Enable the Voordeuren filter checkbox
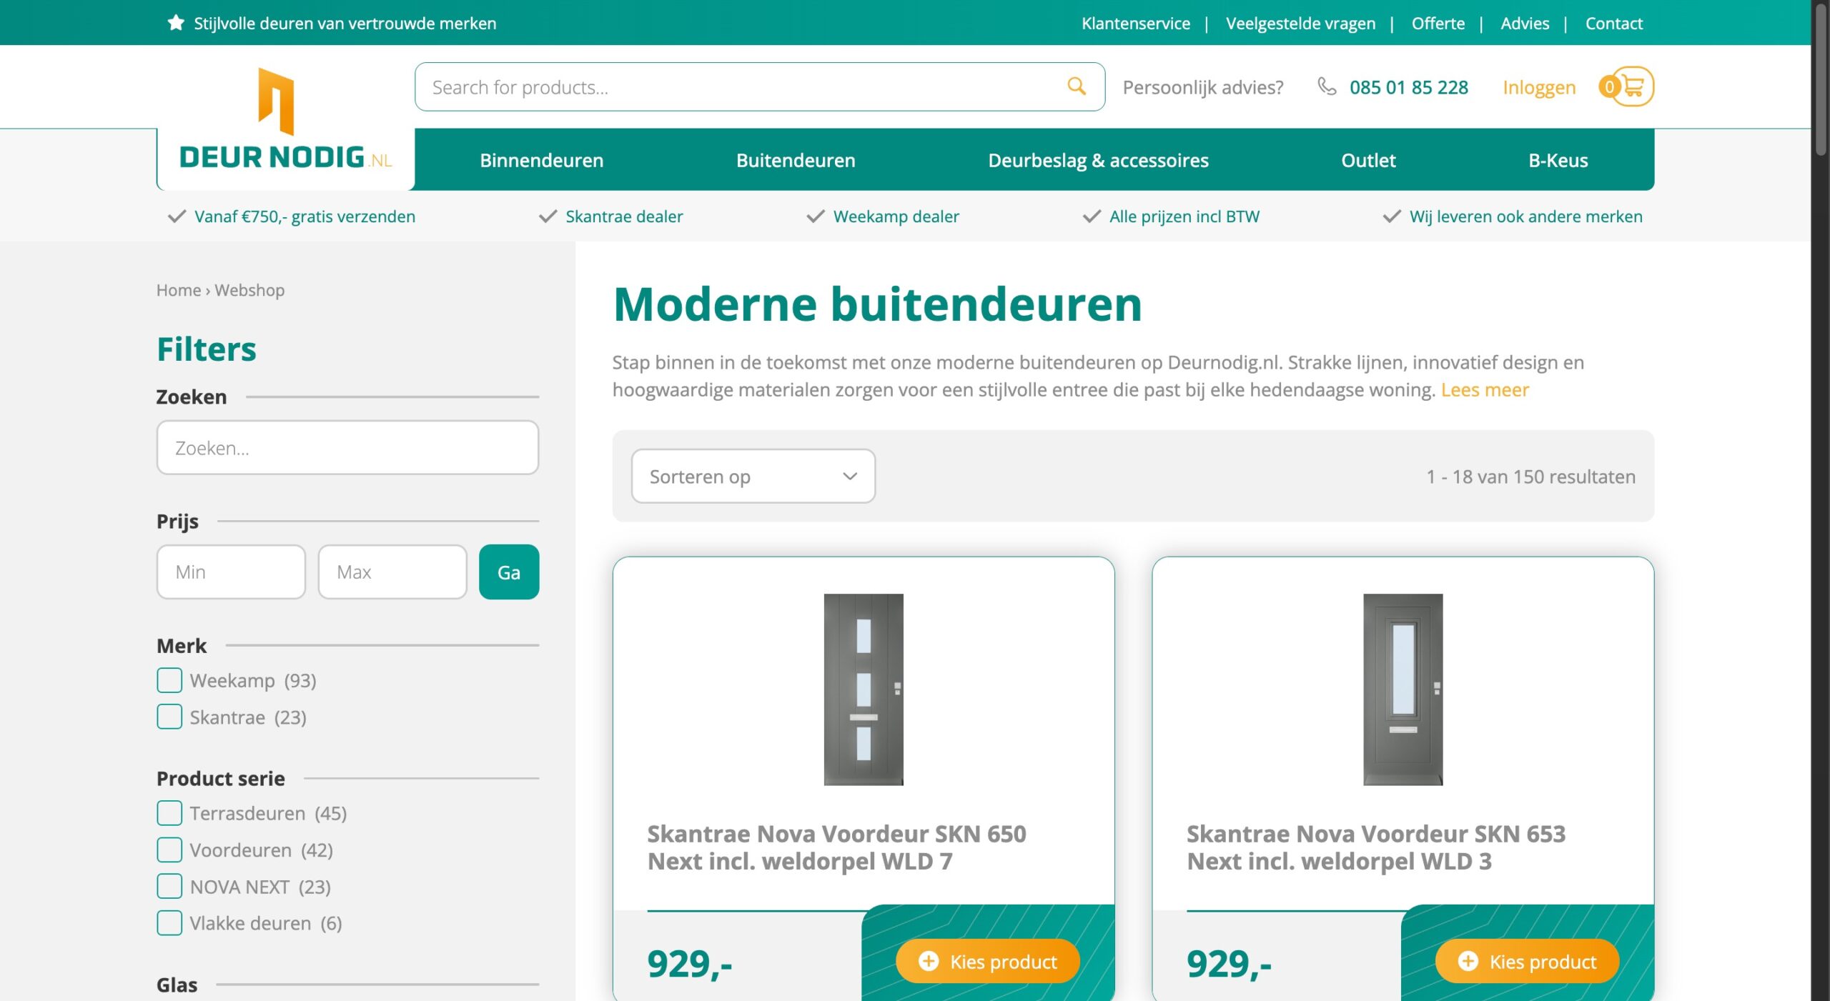The image size is (1830, 1001). [169, 850]
